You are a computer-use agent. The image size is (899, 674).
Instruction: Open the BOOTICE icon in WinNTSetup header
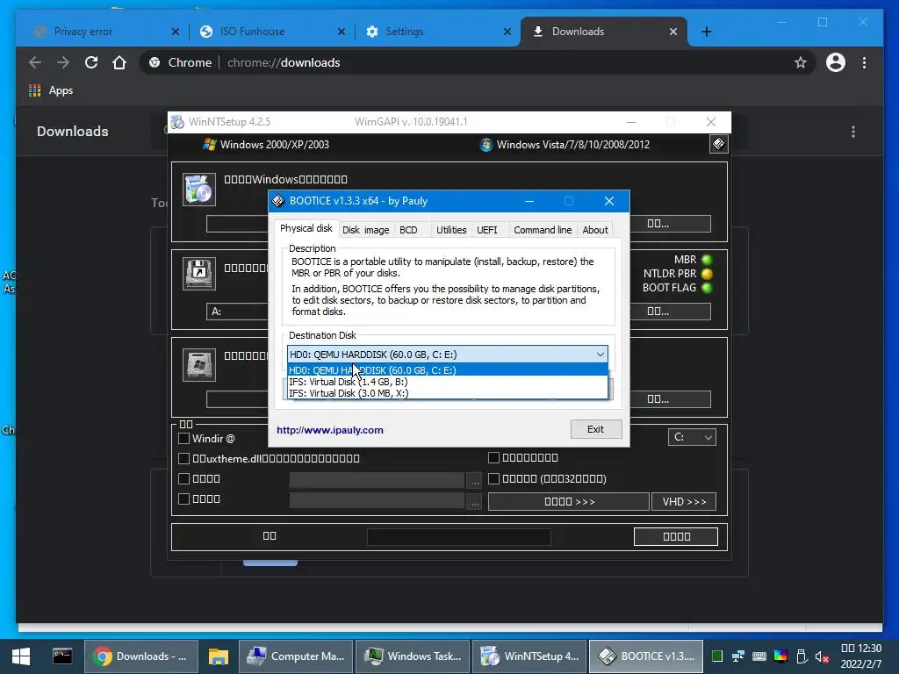718,144
